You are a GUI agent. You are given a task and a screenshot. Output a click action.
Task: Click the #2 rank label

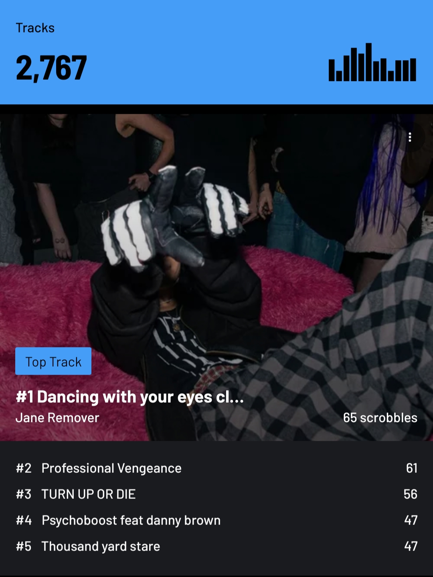[24, 468]
